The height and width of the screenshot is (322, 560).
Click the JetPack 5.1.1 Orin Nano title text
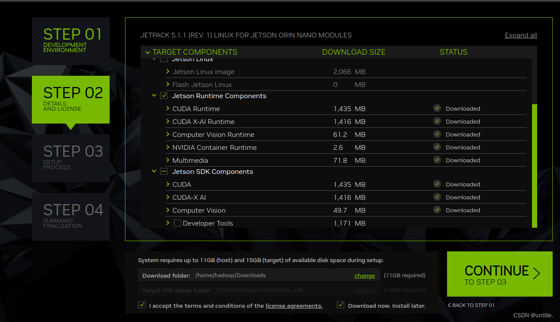(246, 35)
